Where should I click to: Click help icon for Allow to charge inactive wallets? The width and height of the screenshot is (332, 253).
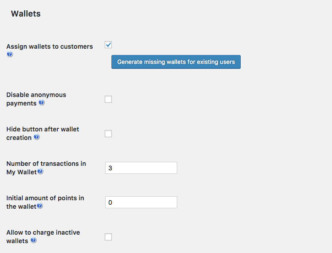click(x=34, y=240)
